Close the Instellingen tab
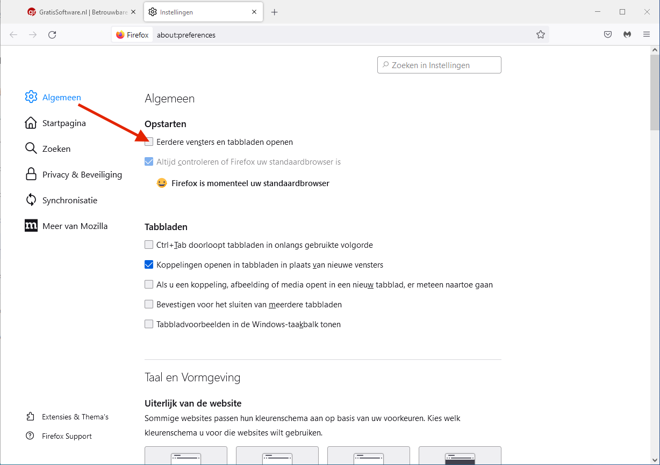Viewport: 660px width, 465px height. coord(254,12)
